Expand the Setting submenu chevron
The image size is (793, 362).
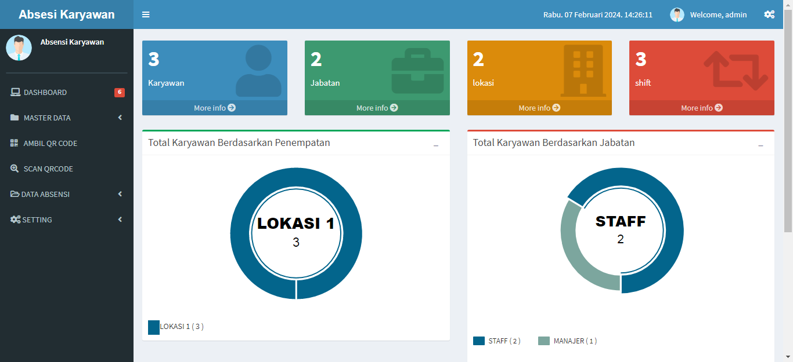[120, 220]
